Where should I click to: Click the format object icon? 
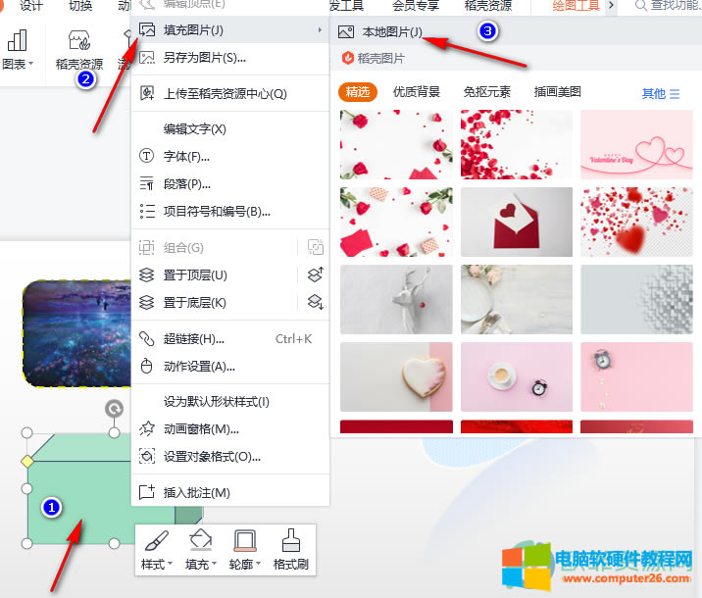click(x=146, y=456)
